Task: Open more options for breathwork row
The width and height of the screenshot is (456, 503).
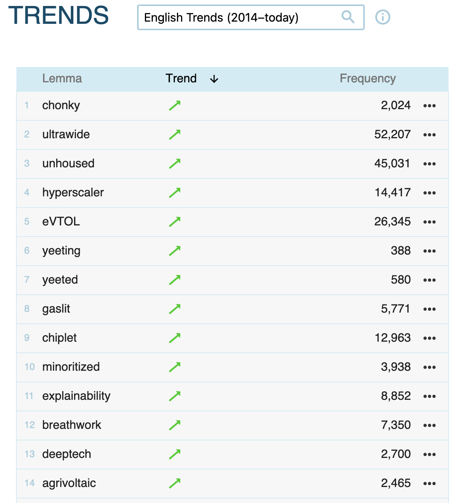Action: [429, 426]
